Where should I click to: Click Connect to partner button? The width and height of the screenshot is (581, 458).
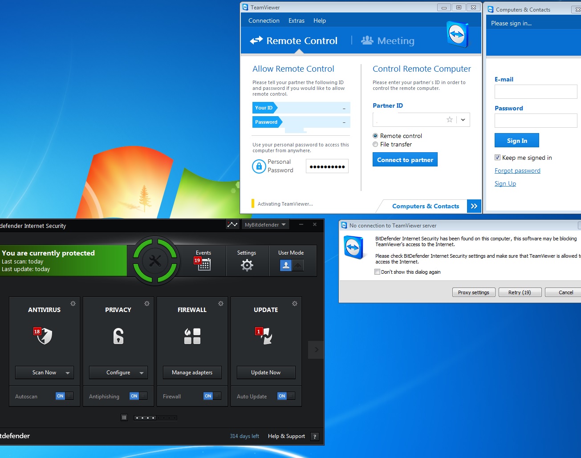[x=405, y=159]
